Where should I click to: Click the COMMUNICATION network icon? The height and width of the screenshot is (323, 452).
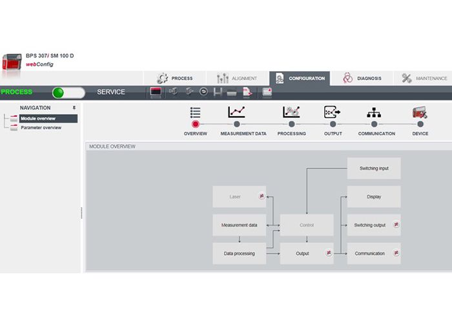pyautogui.click(x=374, y=112)
